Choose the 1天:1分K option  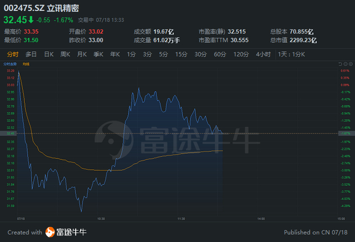click(x=292, y=54)
